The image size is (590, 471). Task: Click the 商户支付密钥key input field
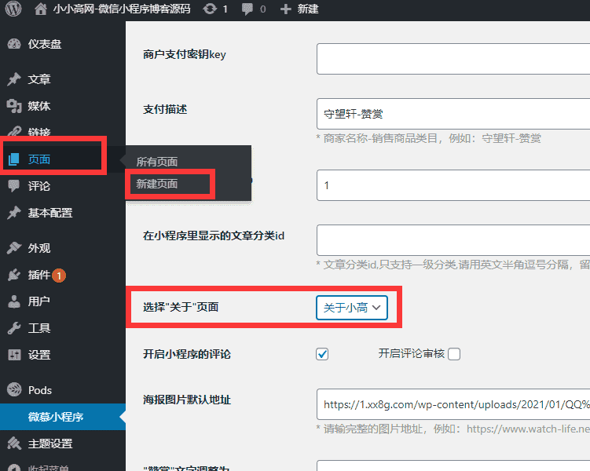point(453,59)
